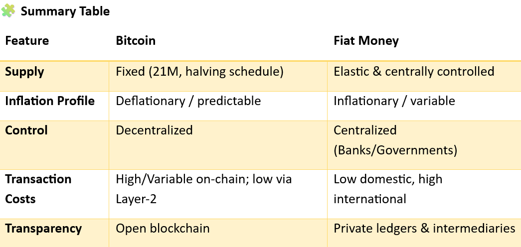Click the Transaction Costs row label
This screenshot has height=247, width=521.
pyautogui.click(x=38, y=189)
